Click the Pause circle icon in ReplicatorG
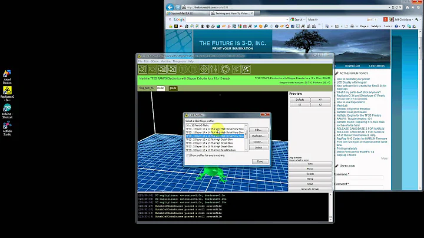This screenshot has width=424, height=238. [183, 70]
